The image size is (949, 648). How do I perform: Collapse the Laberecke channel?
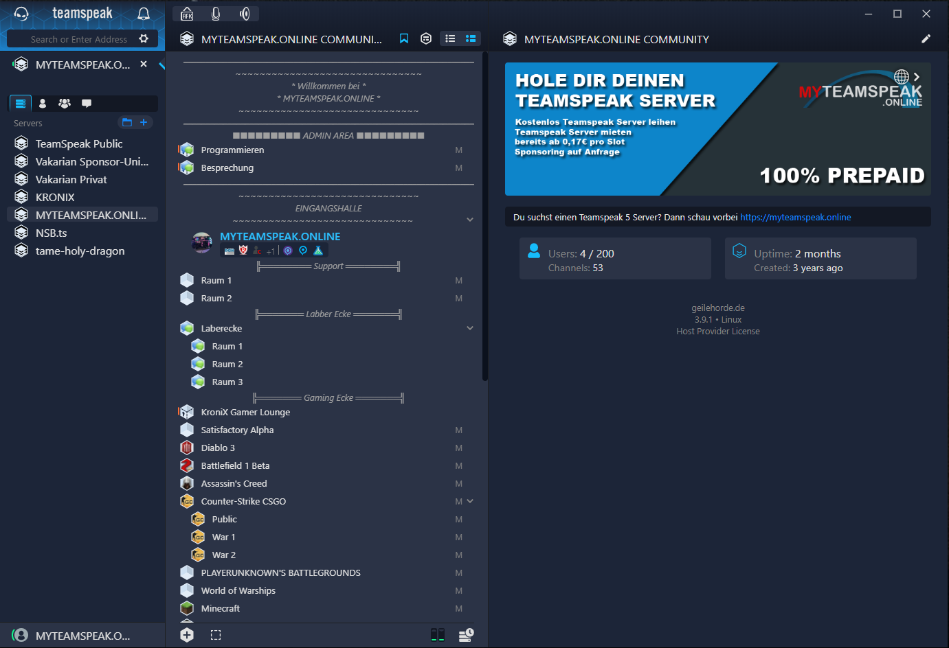(x=470, y=328)
